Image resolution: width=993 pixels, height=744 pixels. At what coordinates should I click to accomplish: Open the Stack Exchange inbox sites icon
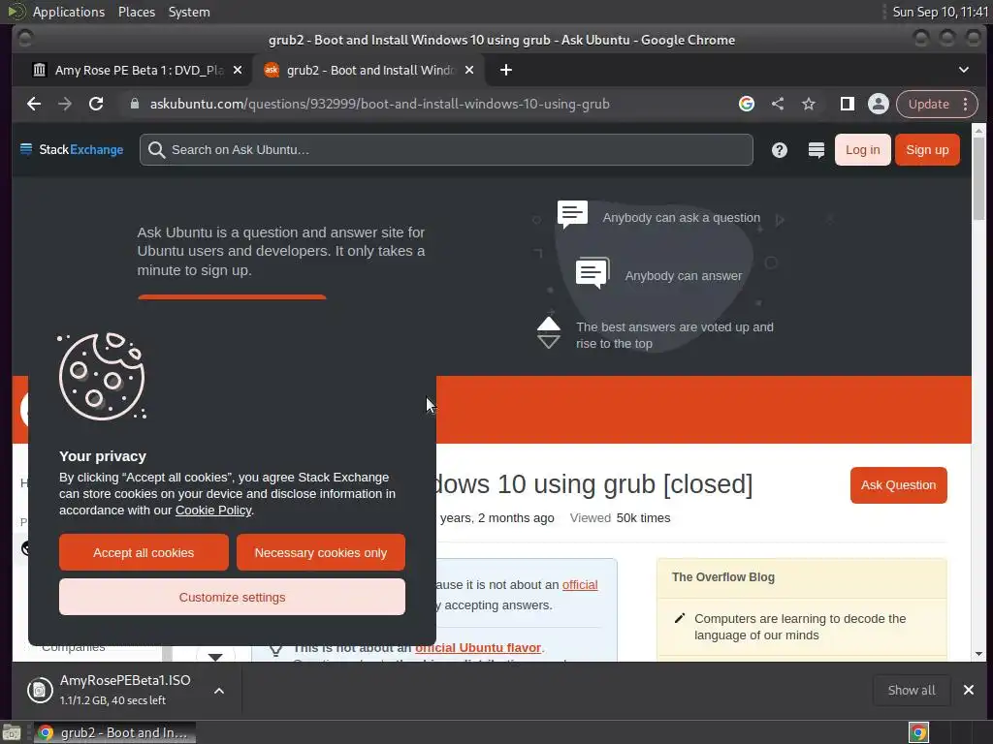(817, 150)
